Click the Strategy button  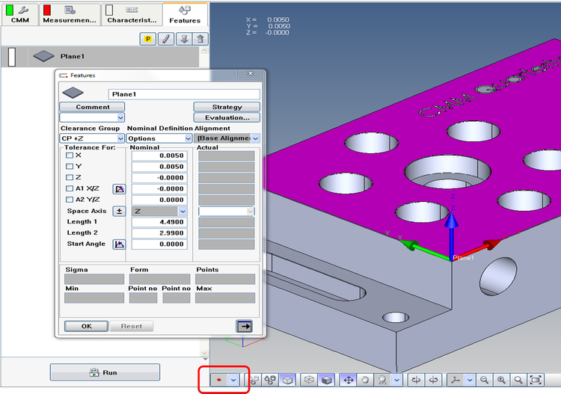[x=227, y=107]
